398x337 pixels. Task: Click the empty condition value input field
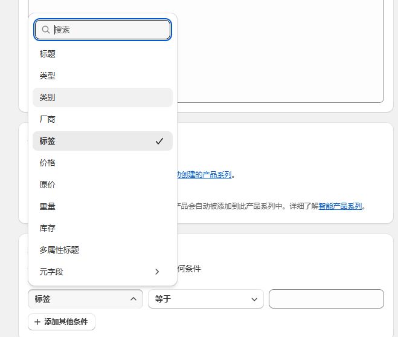326,299
